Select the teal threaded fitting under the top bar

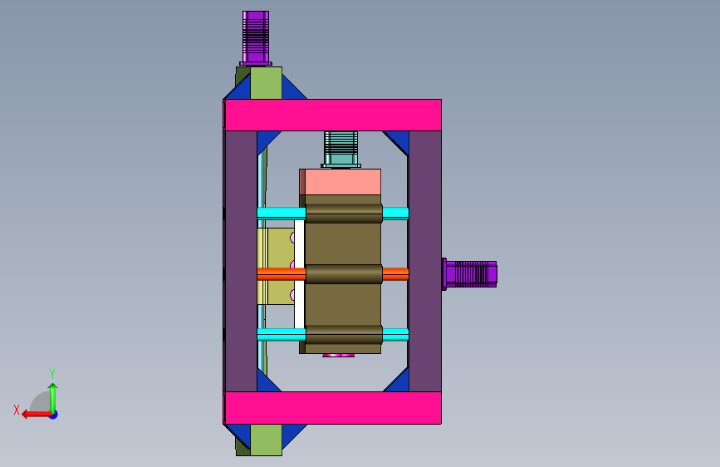[x=340, y=150]
